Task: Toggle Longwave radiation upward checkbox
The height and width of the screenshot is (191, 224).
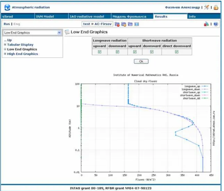Action: (100, 52)
